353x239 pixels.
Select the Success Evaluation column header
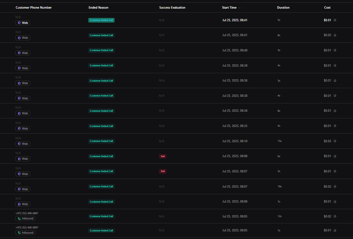click(x=172, y=8)
